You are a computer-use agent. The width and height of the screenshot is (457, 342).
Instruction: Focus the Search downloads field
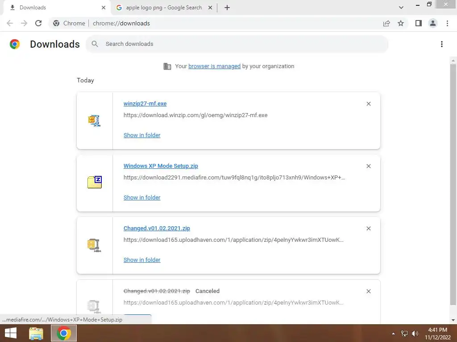point(237,44)
